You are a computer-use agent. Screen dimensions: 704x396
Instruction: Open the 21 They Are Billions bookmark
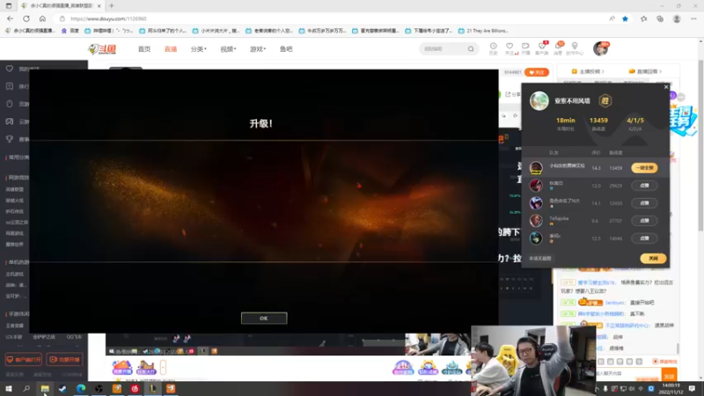[483, 31]
